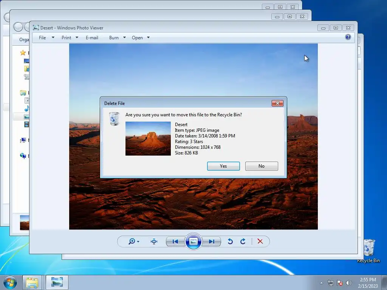Open Photo Viewer help icon
387x290 pixels.
(x=348, y=37)
